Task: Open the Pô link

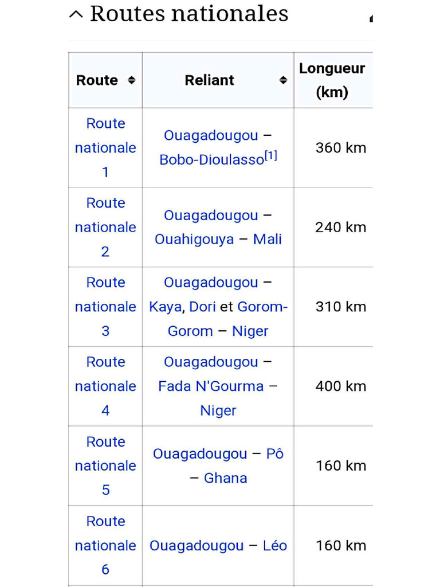Action: (275, 453)
